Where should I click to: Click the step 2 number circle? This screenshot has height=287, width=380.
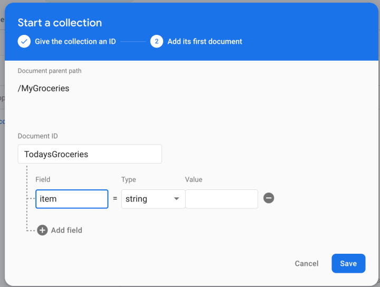pyautogui.click(x=156, y=41)
